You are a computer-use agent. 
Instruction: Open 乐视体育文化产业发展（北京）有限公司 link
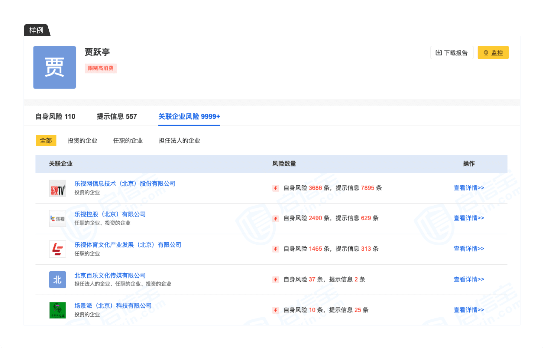[128, 245]
